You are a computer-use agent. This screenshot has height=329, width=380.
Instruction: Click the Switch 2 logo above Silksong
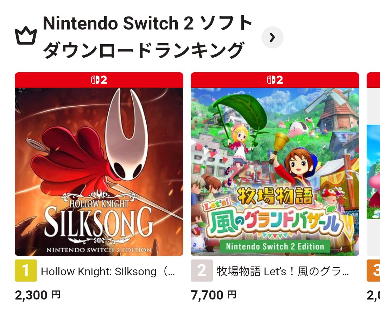tap(99, 80)
